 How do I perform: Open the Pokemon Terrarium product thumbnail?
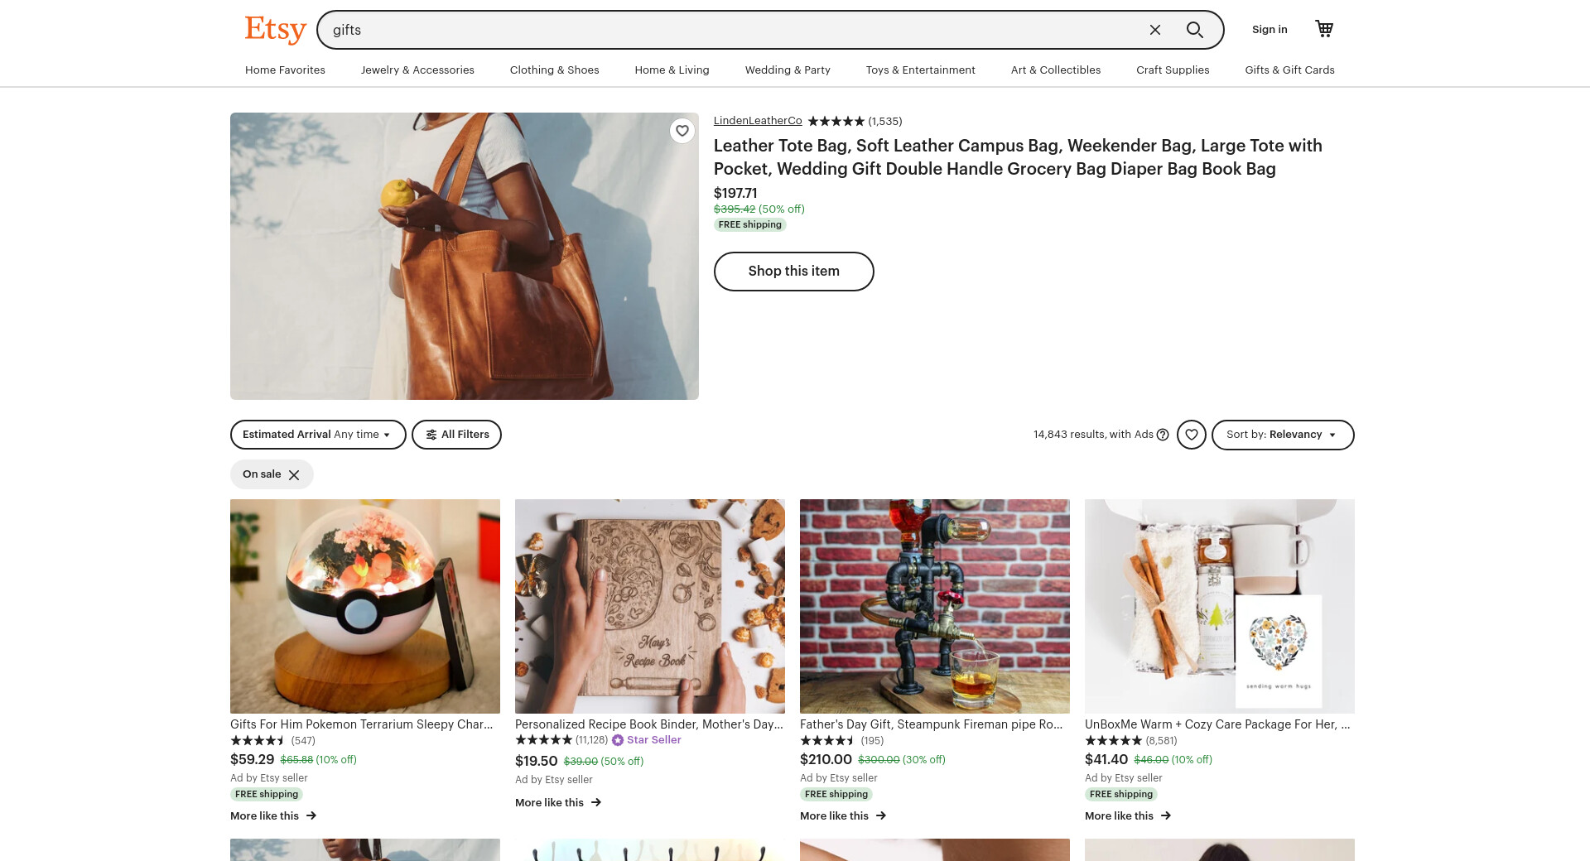click(x=365, y=606)
